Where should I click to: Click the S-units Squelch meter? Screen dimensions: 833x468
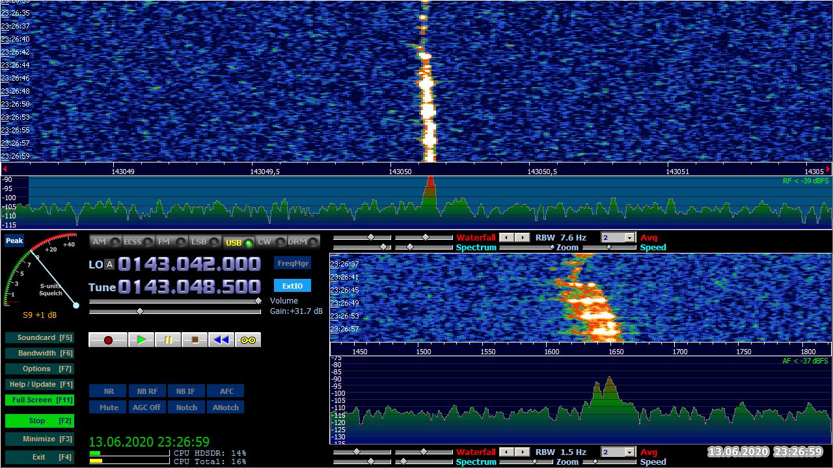pyautogui.click(x=40, y=270)
